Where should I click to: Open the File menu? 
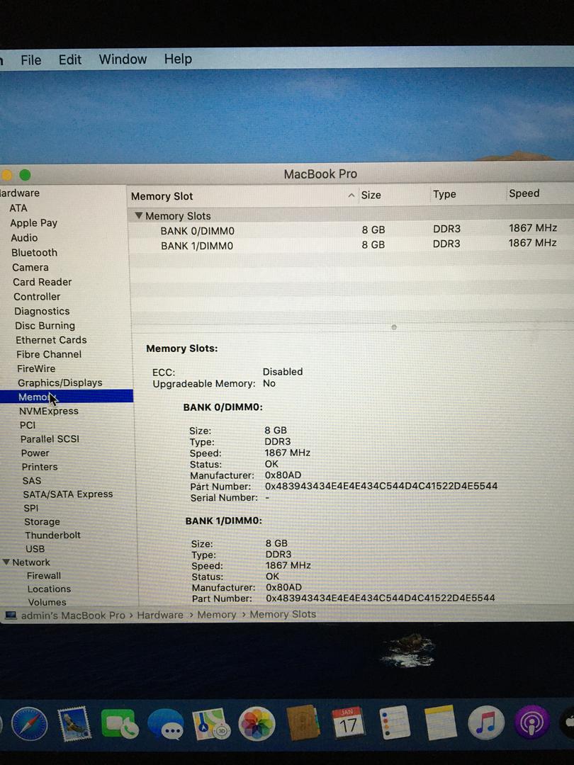pyautogui.click(x=30, y=60)
